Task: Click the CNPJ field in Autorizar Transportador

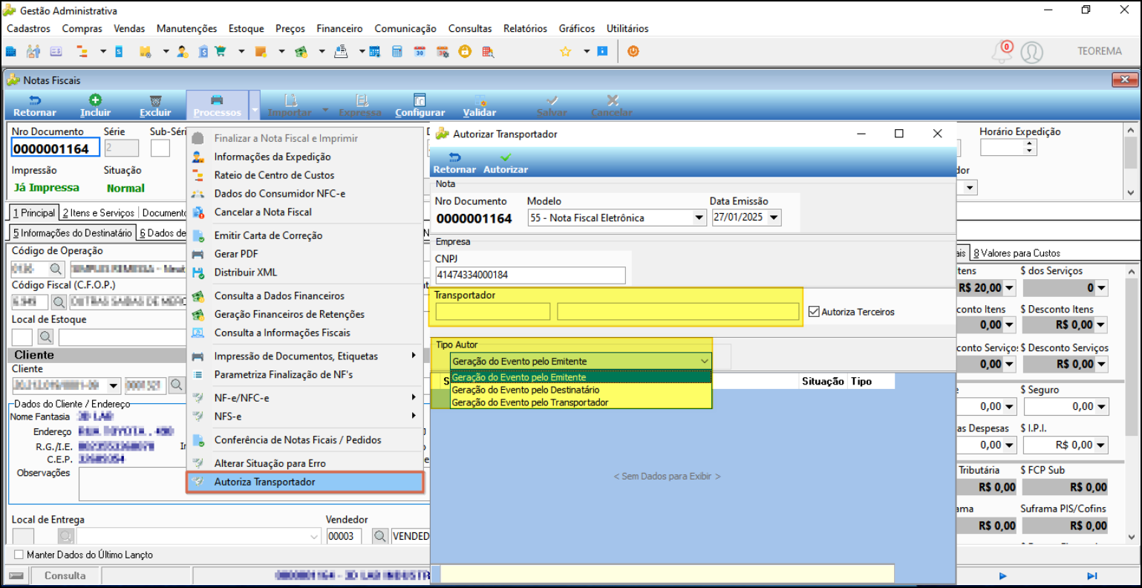Action: (530, 275)
